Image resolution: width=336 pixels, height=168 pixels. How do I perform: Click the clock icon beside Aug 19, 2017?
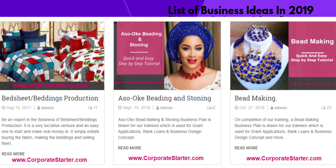pyautogui.click(x=4, y=108)
